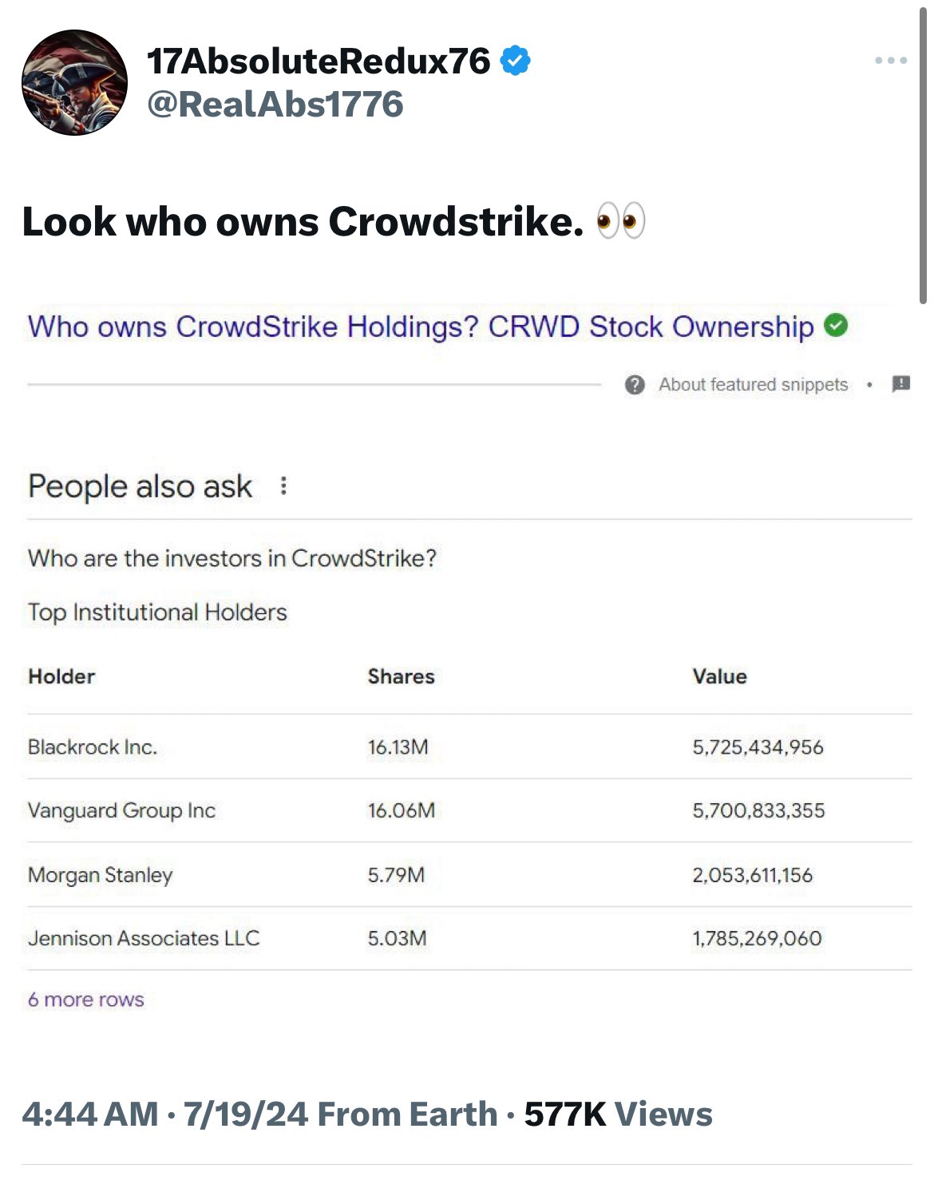Open 'Who owns CrowdStrike Holdings?' link
934x1184 pixels.
click(420, 327)
